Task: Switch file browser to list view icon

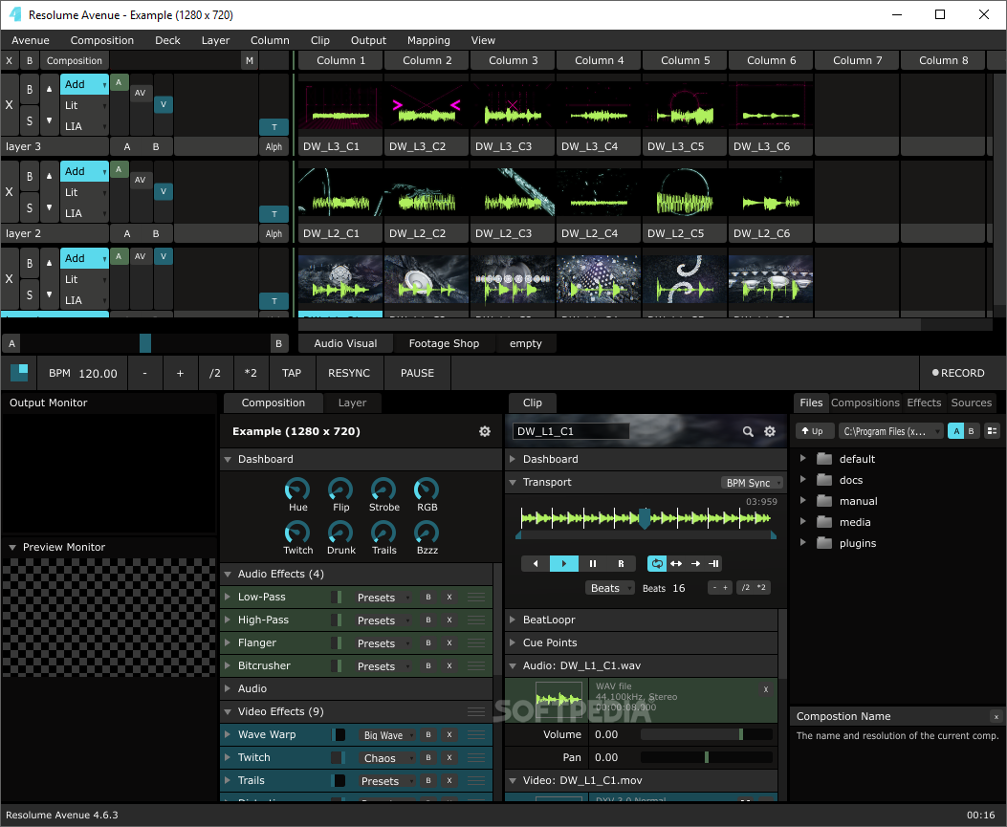Action: (x=993, y=431)
